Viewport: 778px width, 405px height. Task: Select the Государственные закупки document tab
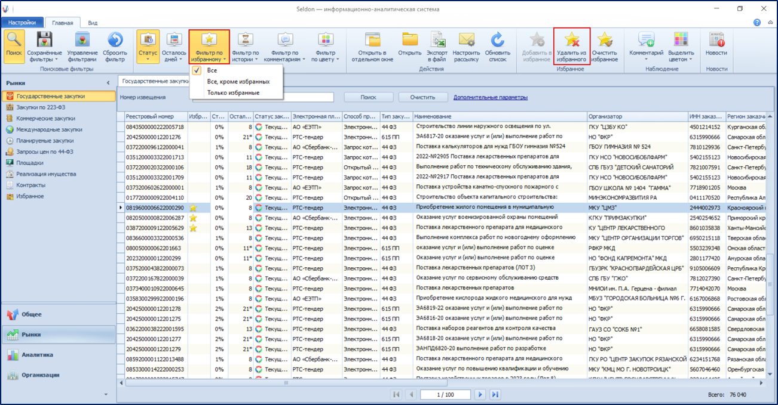[154, 81]
